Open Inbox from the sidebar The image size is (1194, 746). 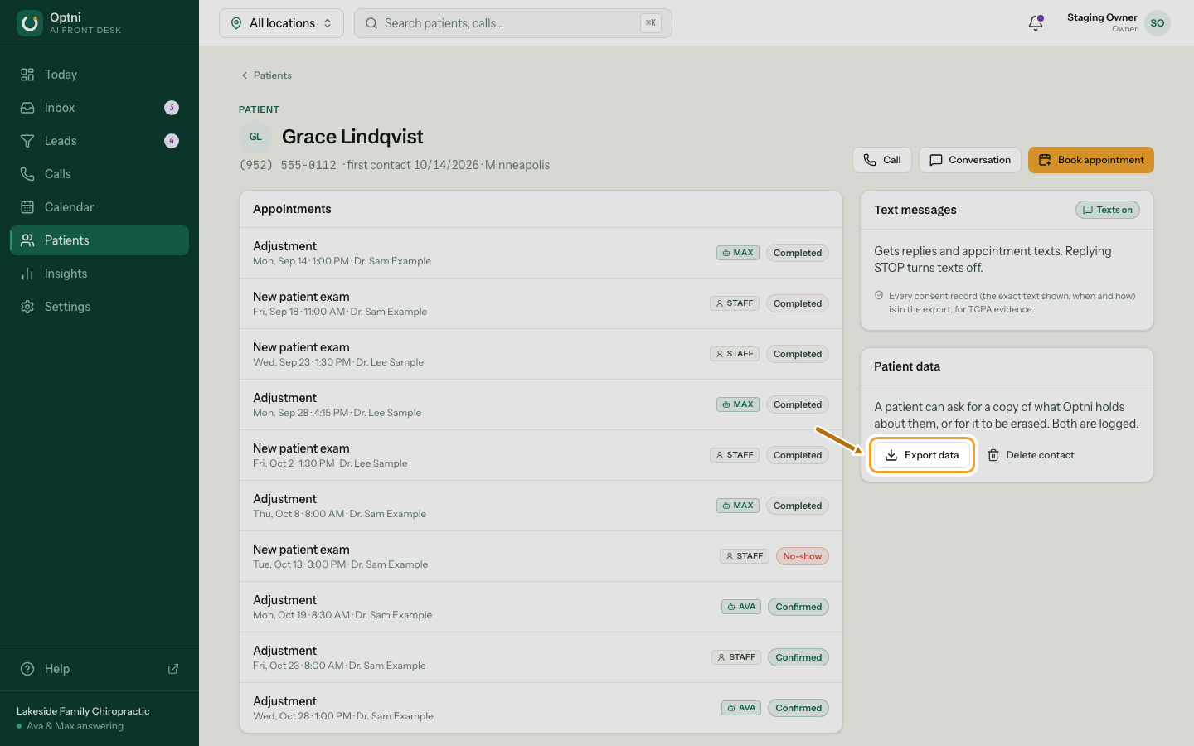[x=99, y=108]
